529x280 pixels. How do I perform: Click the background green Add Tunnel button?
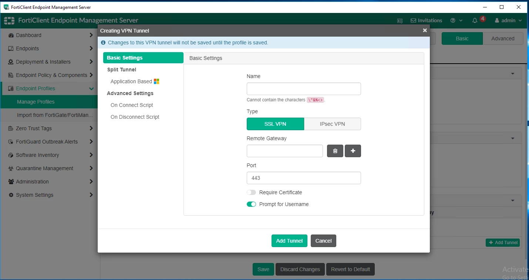pos(503,243)
